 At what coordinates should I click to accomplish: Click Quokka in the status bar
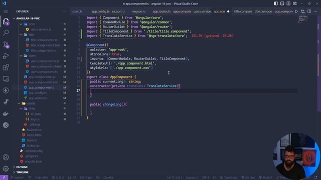[x=108, y=177]
